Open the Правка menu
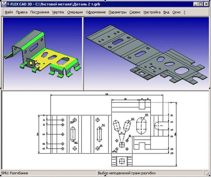 22,12
